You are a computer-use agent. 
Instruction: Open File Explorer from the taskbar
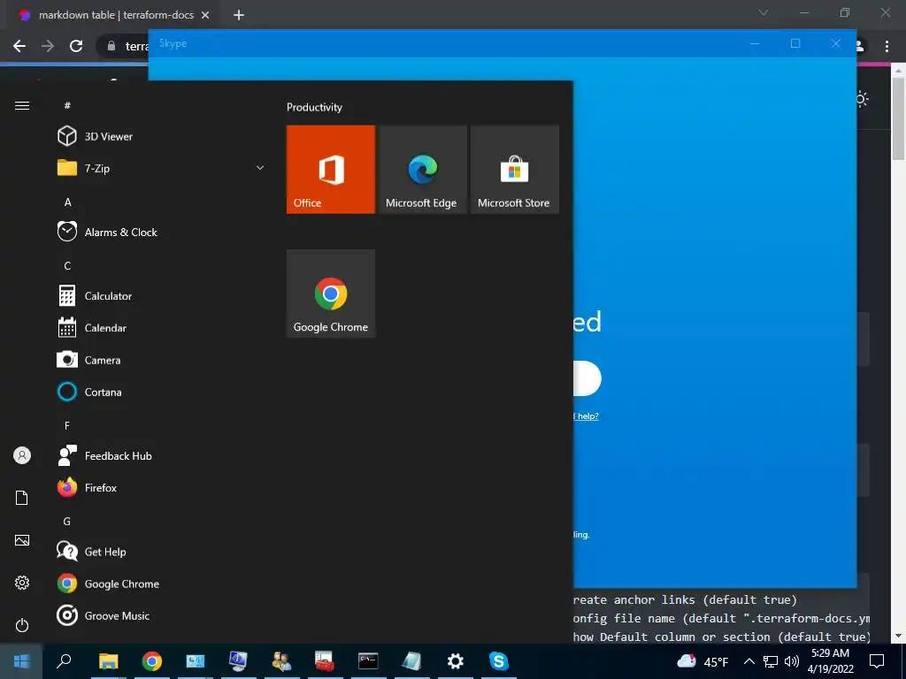coord(108,661)
